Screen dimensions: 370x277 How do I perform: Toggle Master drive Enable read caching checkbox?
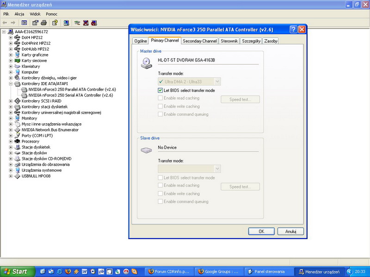[x=160, y=98]
